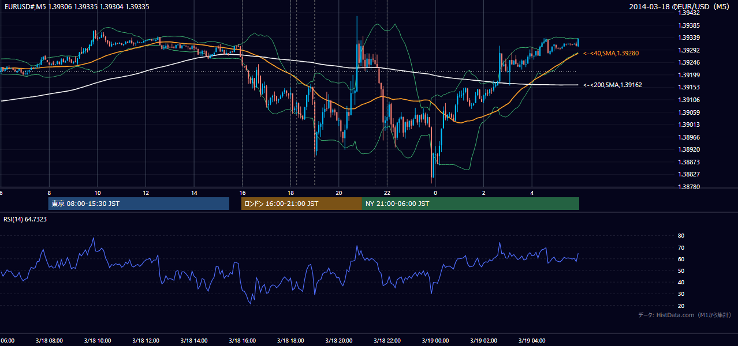Click the 1.38780 price axis label
Image resolution: width=738 pixels, height=346 pixels.
(x=689, y=187)
